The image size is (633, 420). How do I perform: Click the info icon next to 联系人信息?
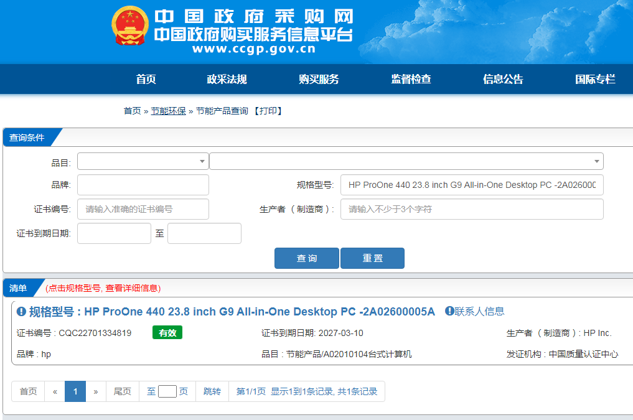[x=449, y=311]
